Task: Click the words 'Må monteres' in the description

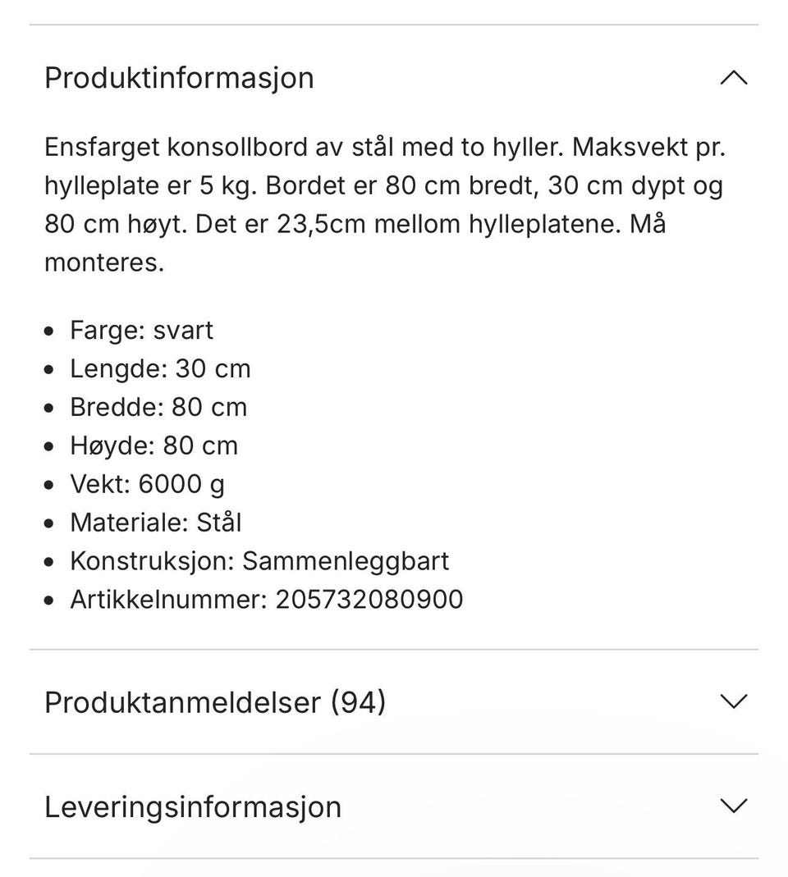Action: (104, 263)
